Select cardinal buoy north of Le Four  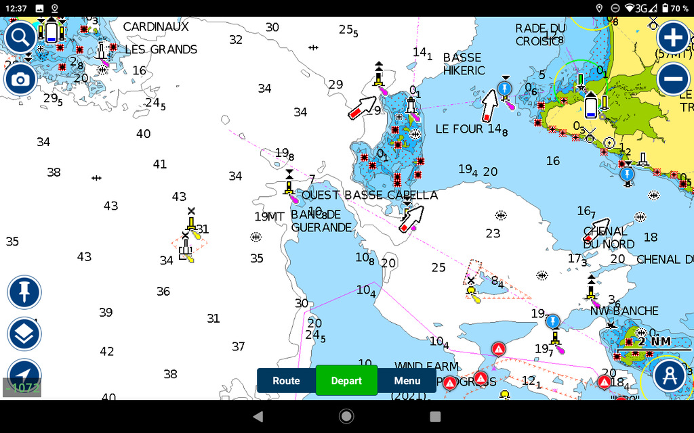point(378,74)
